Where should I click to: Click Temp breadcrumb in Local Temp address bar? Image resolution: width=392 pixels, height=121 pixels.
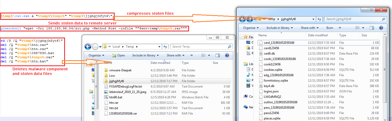130,47
